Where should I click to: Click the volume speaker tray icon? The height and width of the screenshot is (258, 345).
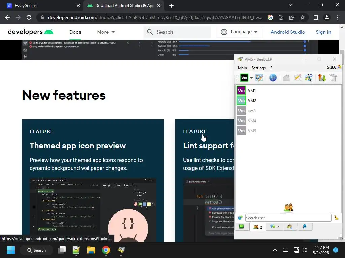pyautogui.click(x=305, y=250)
